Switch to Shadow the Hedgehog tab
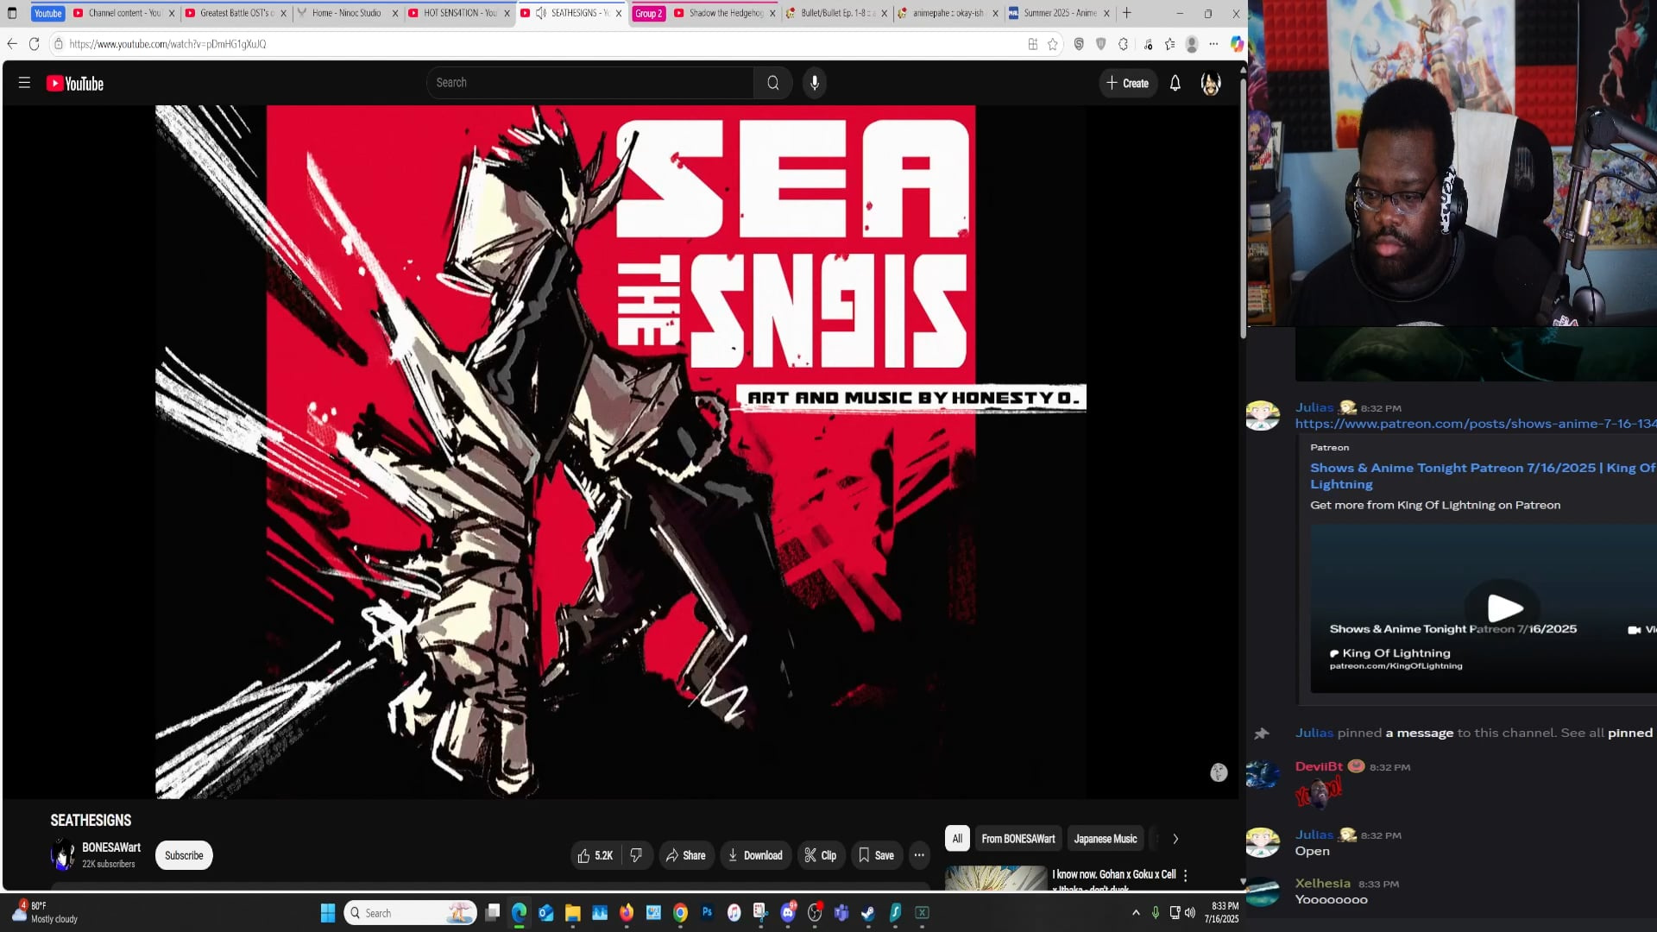Image resolution: width=1657 pixels, height=932 pixels. pos(725,13)
